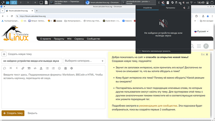Insert emoji using the smiley icon
215x121 pixels.
59,68
